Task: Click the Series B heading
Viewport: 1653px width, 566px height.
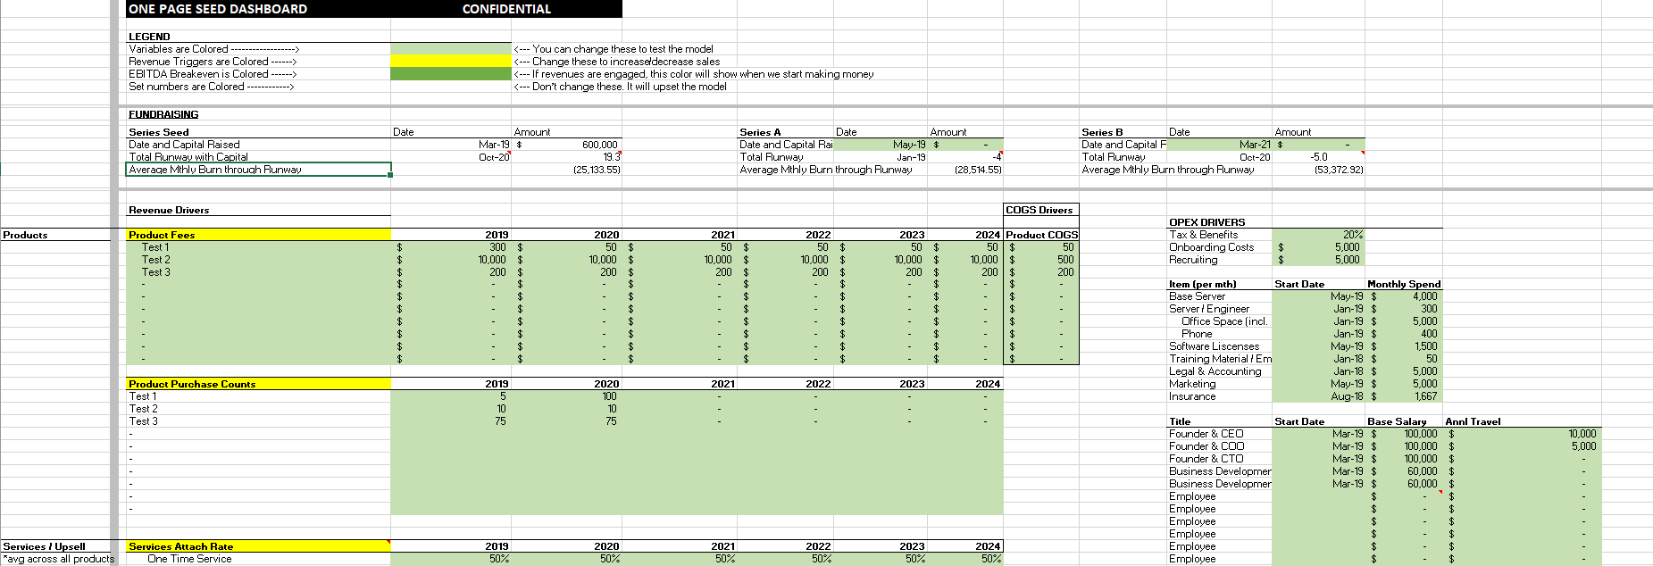Action: 1102,132
